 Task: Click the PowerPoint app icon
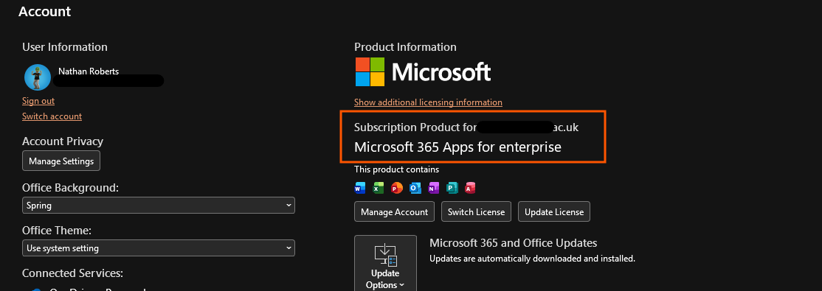click(397, 187)
